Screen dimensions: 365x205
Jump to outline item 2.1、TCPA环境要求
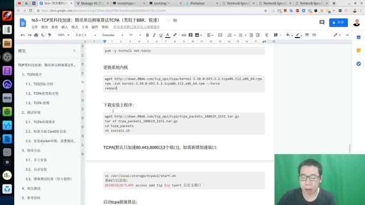(x=40, y=122)
